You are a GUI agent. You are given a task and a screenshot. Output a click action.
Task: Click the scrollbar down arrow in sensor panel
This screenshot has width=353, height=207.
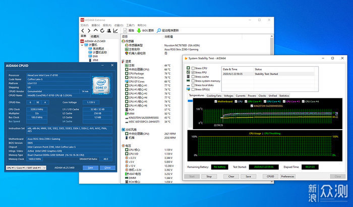[272, 182]
